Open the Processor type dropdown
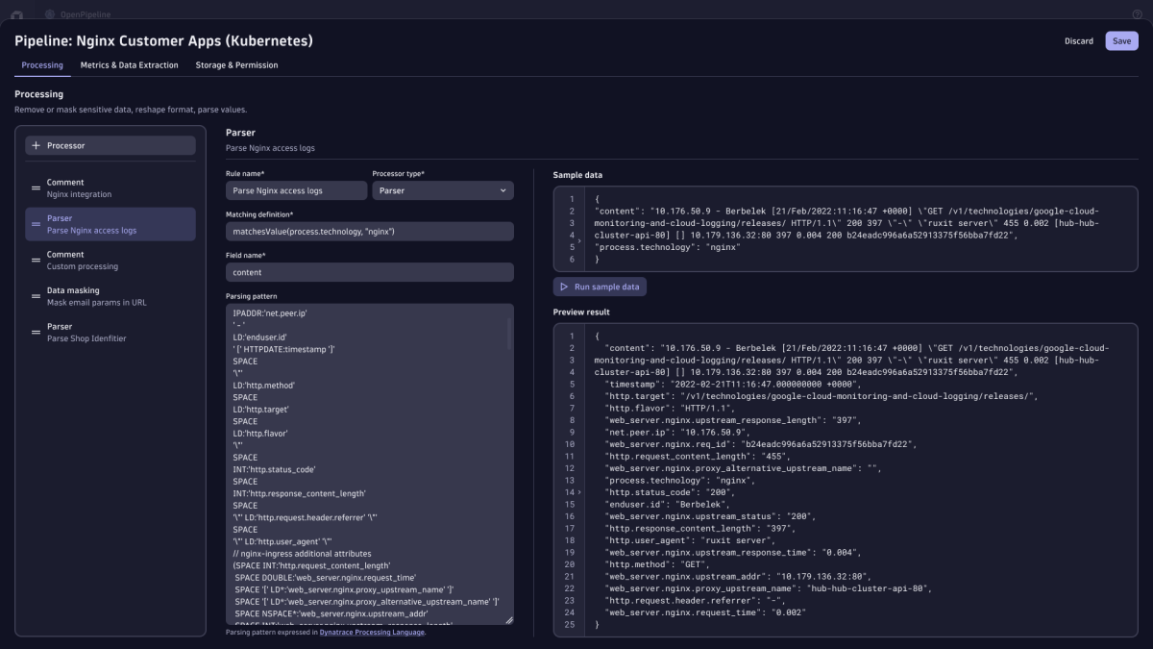 tap(442, 189)
